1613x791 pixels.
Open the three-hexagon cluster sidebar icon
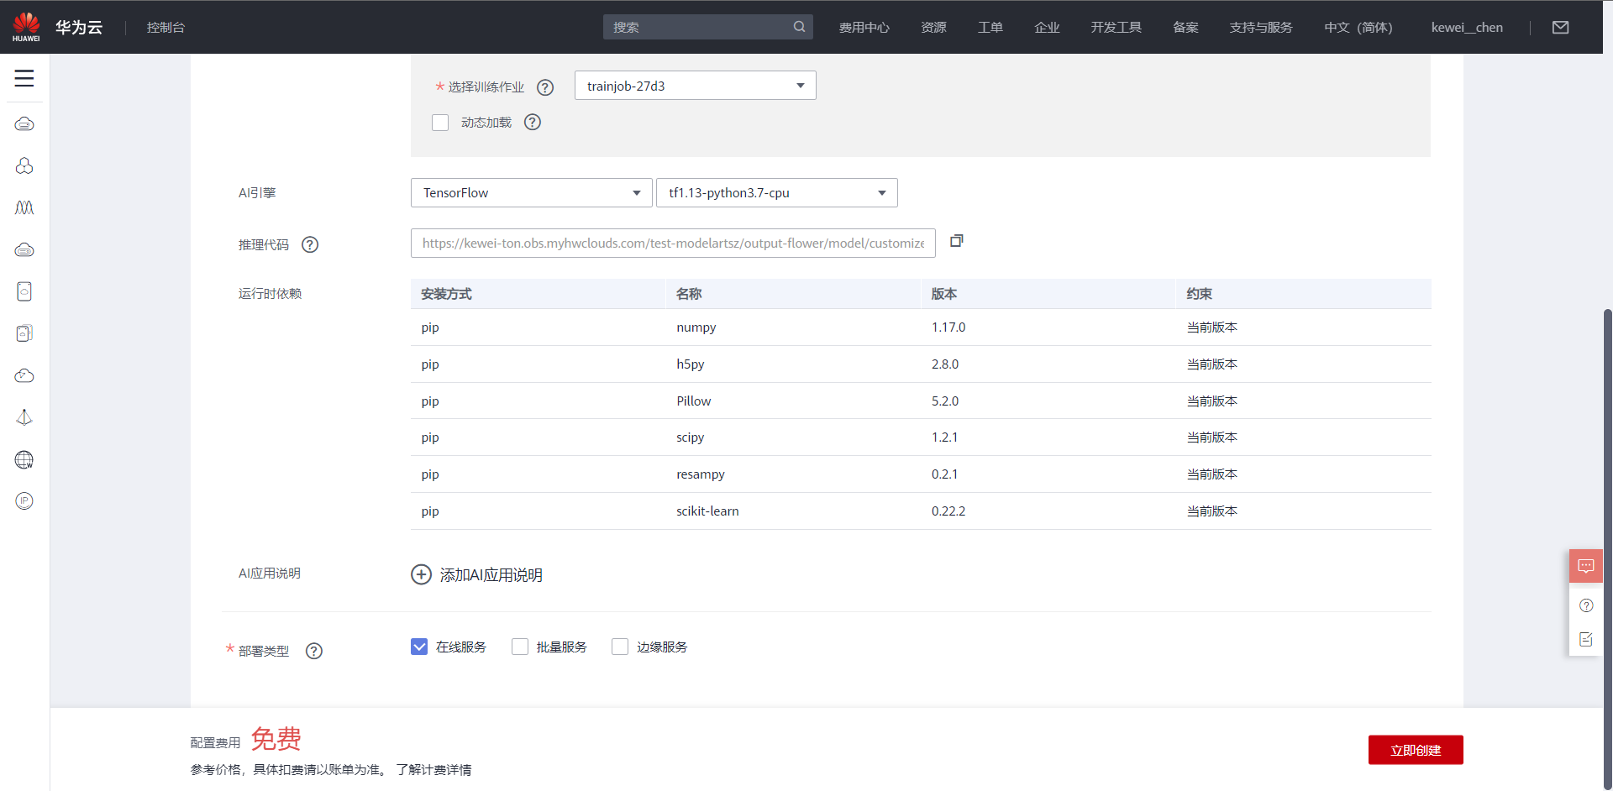[x=24, y=166]
